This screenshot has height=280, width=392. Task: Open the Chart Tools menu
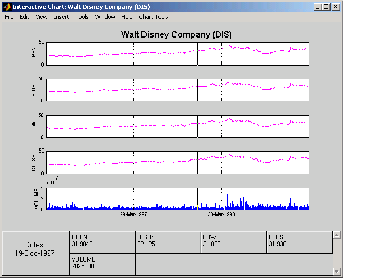pyautogui.click(x=154, y=17)
